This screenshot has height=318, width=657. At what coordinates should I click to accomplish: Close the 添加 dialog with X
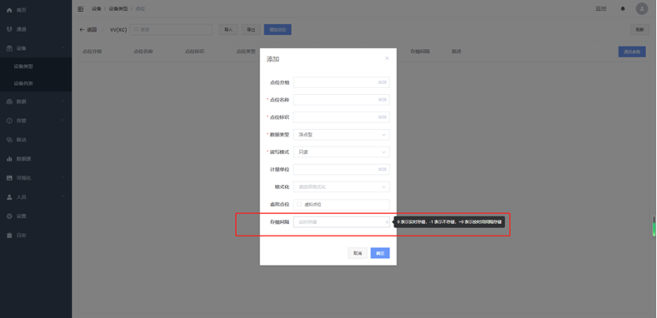coord(387,59)
